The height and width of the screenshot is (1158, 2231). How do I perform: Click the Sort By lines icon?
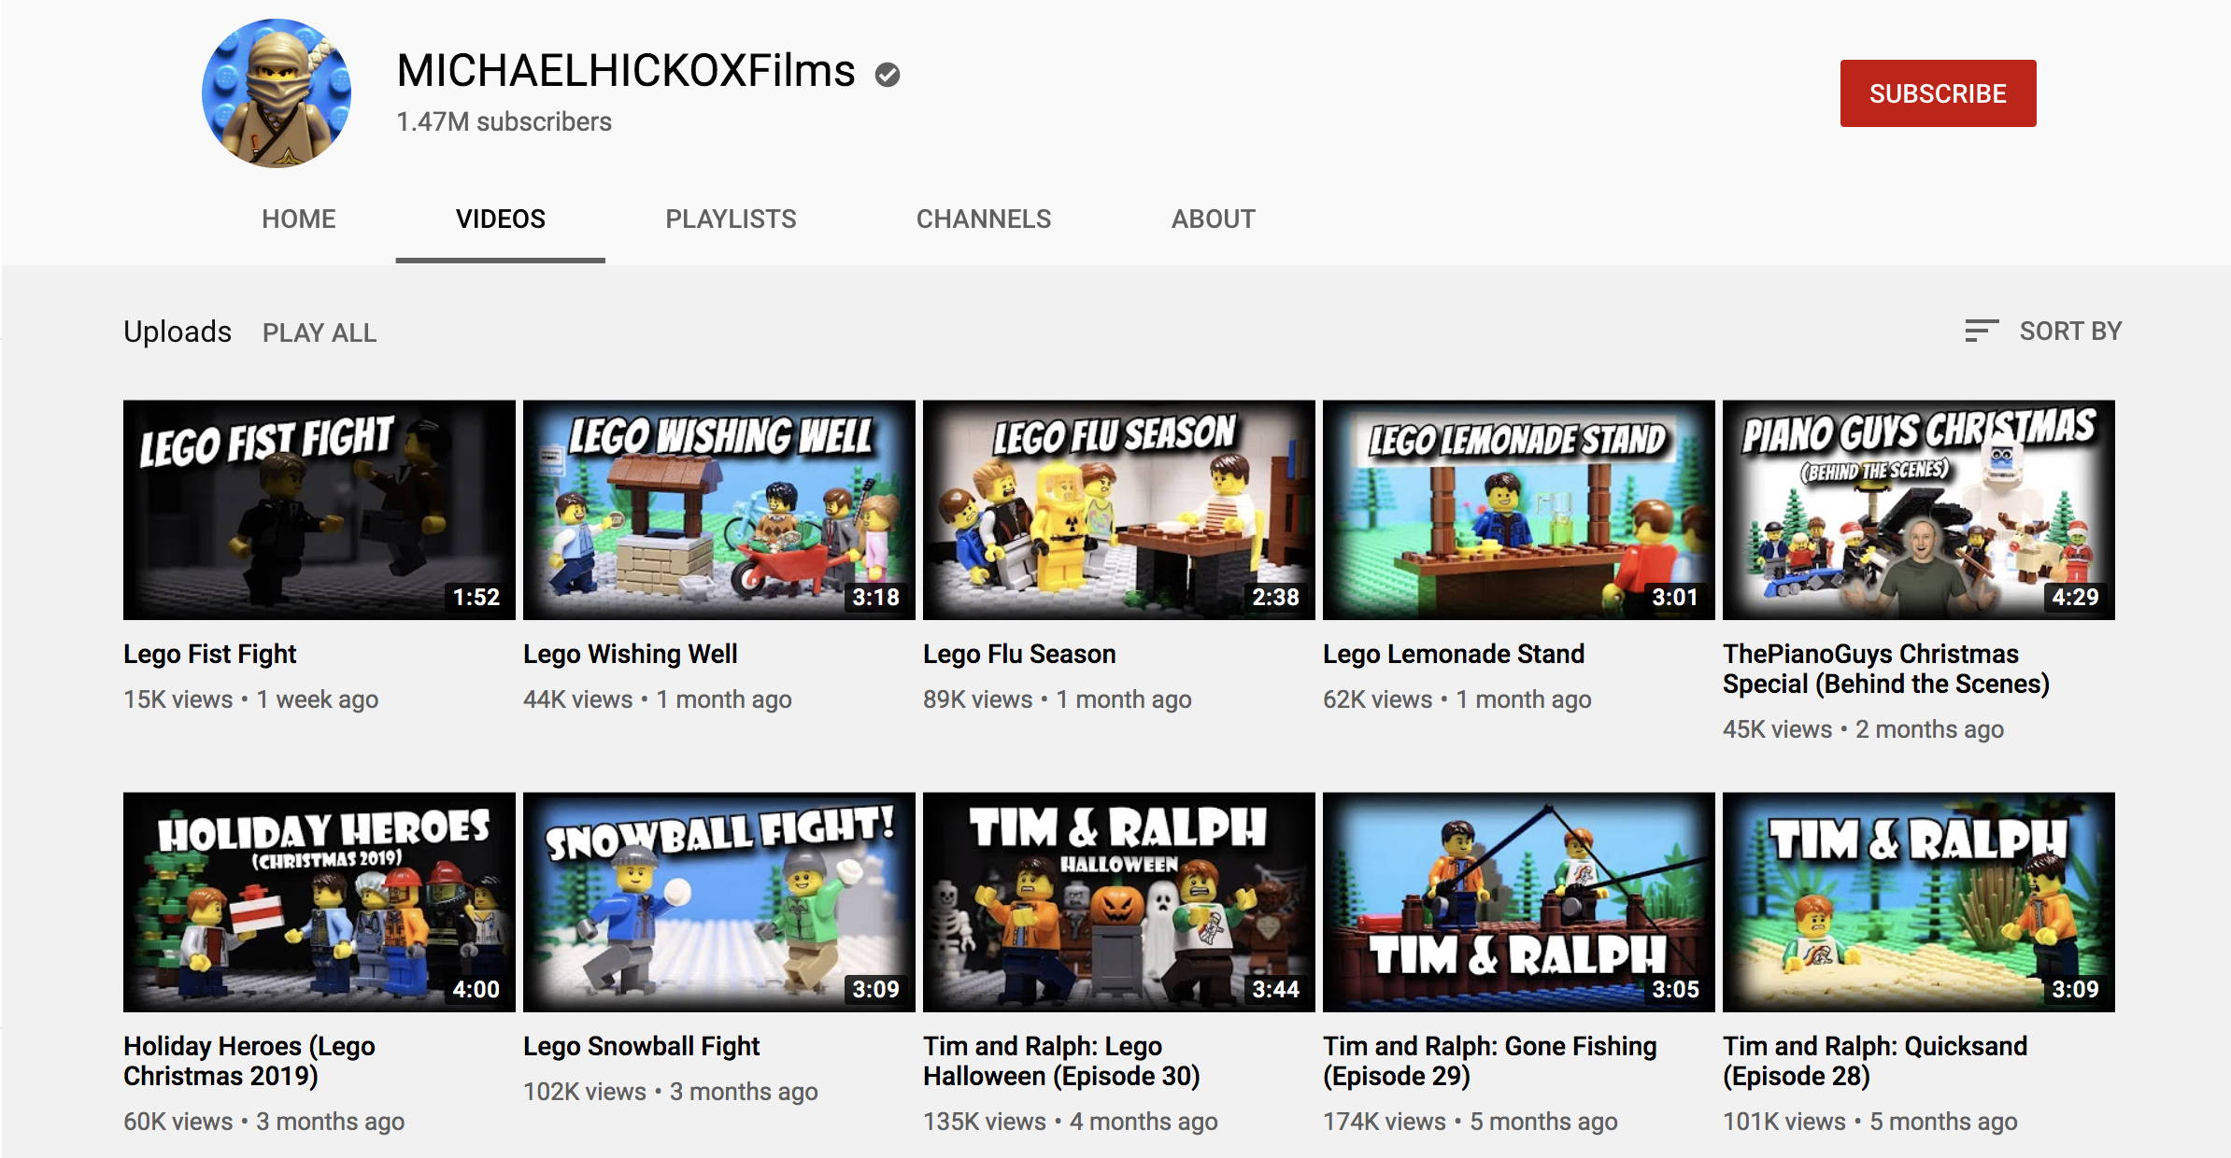tap(1981, 331)
